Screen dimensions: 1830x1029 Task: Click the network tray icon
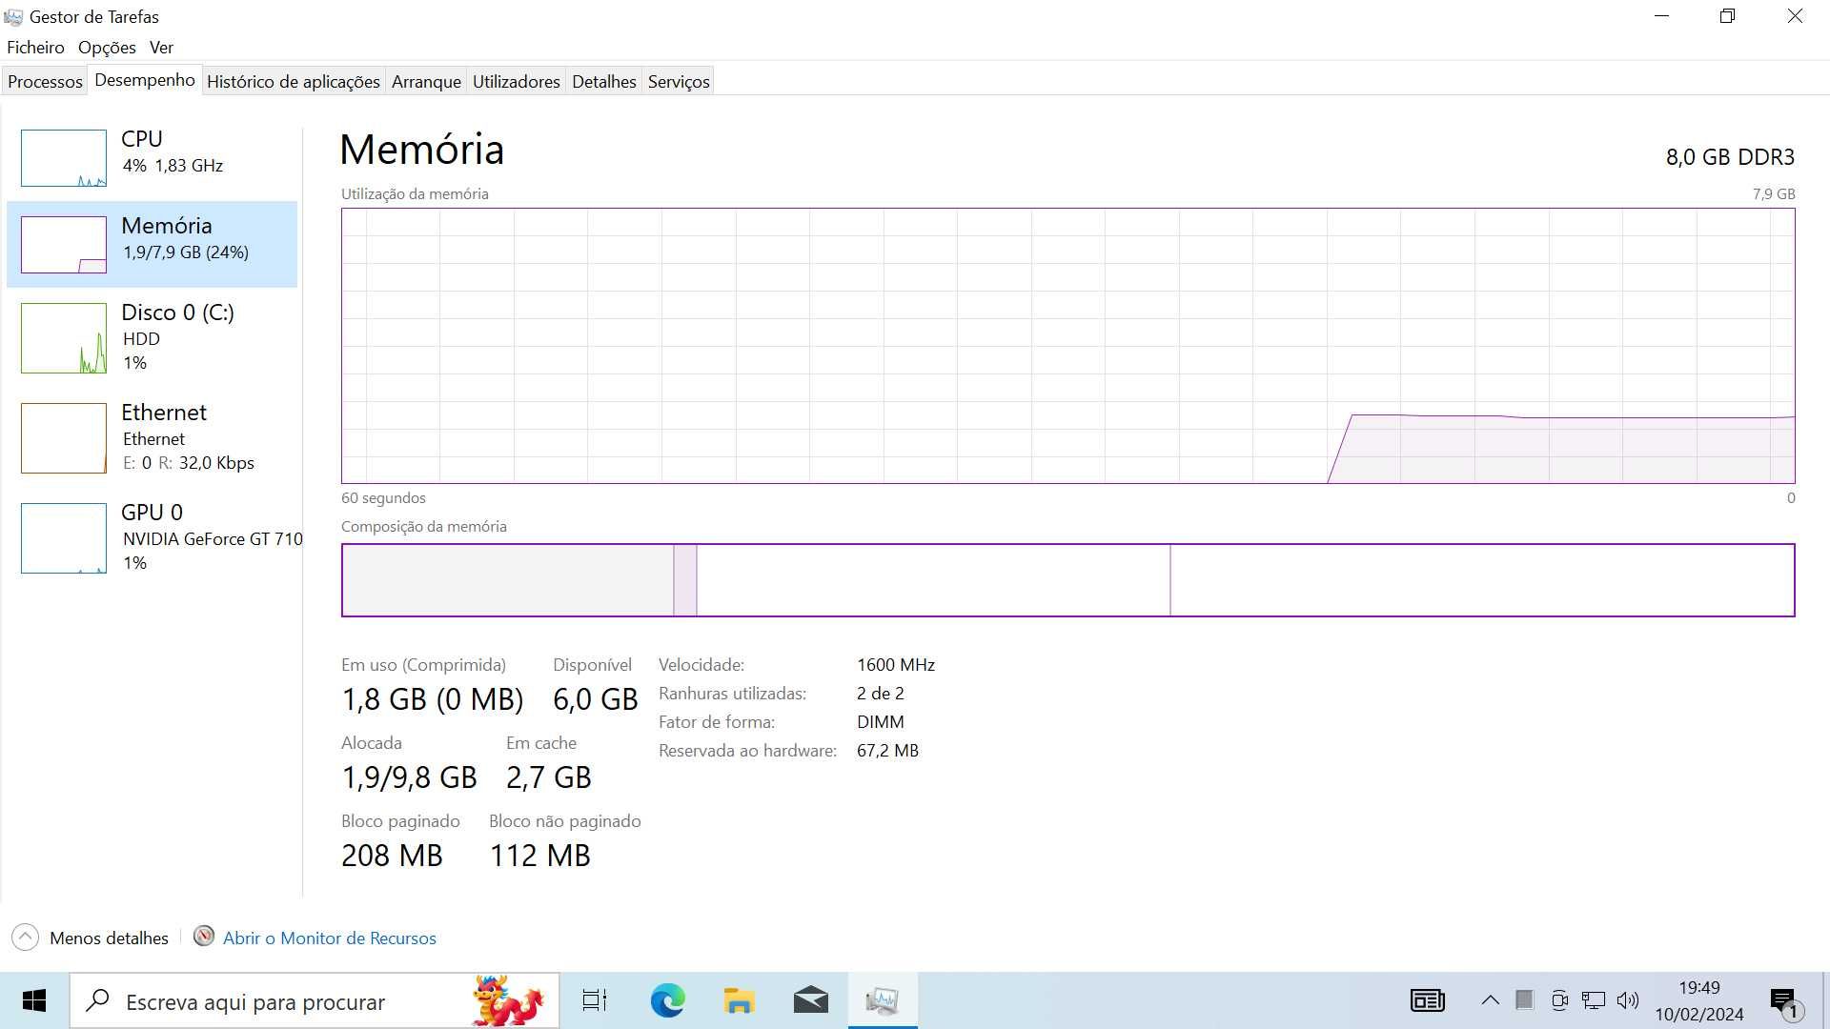coord(1594,1000)
